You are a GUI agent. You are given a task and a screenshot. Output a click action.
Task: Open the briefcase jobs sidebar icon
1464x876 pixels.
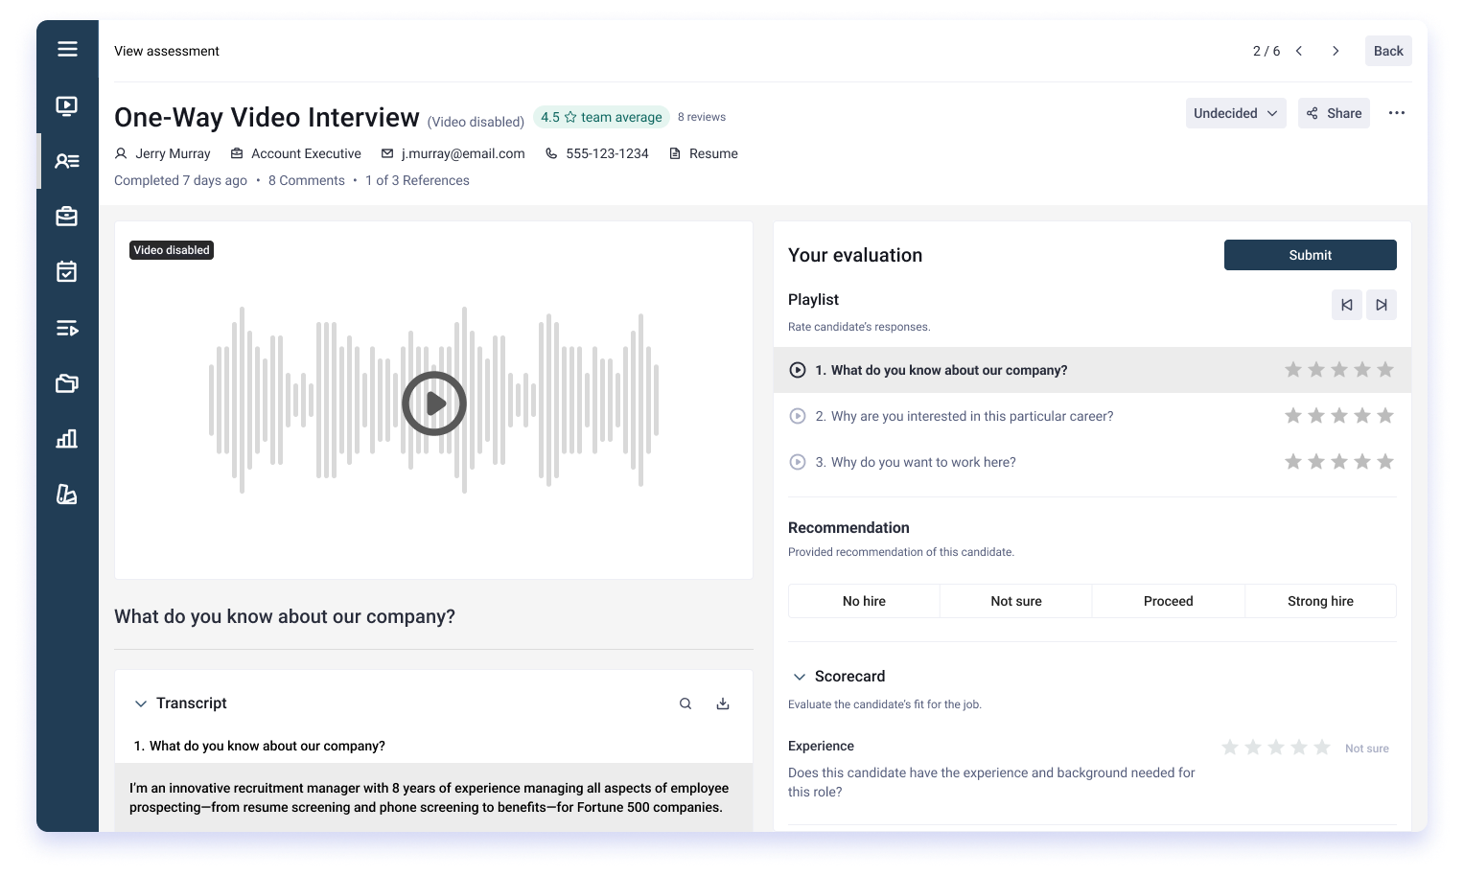pos(67,217)
